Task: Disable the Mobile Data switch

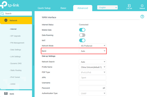Action: tap(82, 30)
